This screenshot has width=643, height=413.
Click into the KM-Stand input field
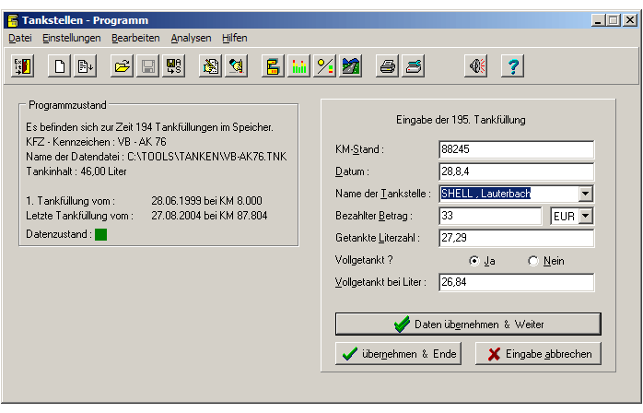point(516,149)
